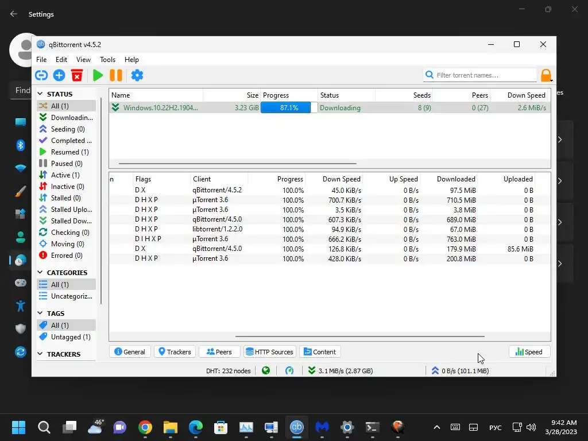
Task: Select the Windows.10.22H2 torrent row
Action: (330, 107)
